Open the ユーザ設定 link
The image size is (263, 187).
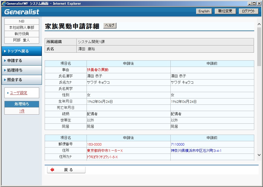[x=19, y=93]
